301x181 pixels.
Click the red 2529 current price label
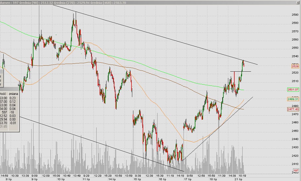(295, 66)
